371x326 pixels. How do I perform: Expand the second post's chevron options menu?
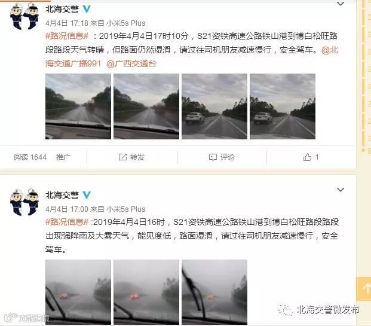click(341, 190)
